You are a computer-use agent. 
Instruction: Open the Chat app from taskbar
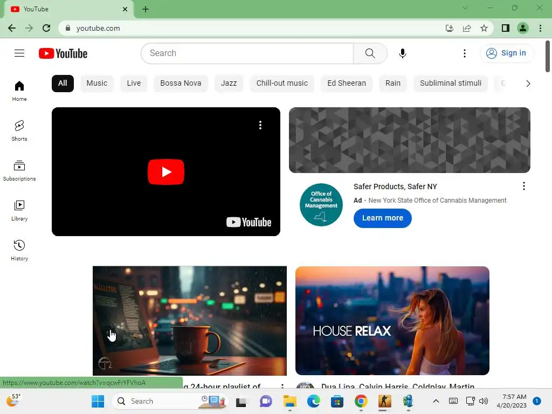pos(266,401)
